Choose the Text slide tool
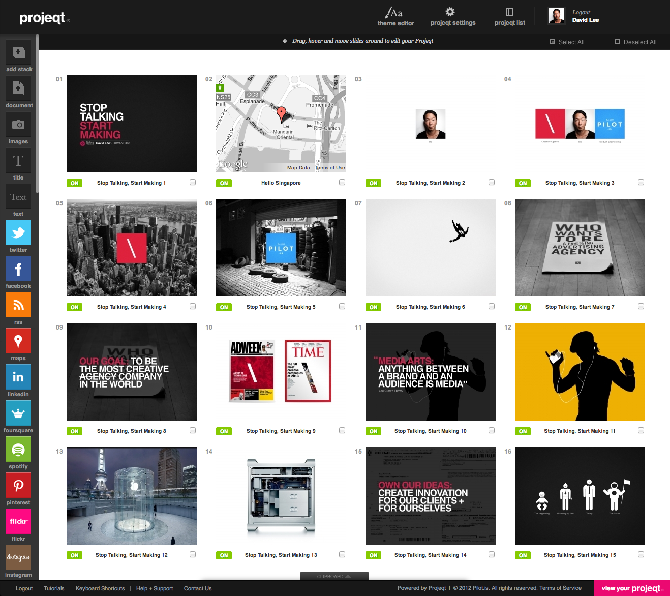670x596 pixels. point(18,197)
